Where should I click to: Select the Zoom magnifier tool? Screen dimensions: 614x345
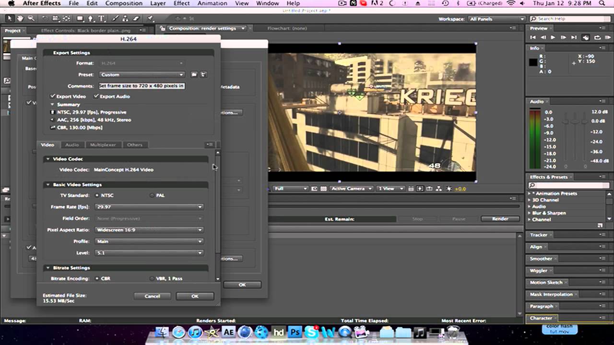[31, 19]
